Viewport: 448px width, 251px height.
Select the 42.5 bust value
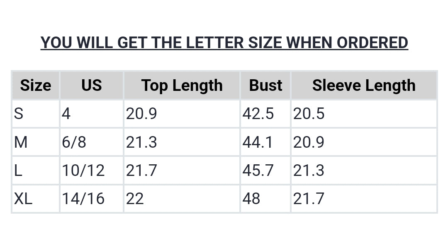[258, 114]
